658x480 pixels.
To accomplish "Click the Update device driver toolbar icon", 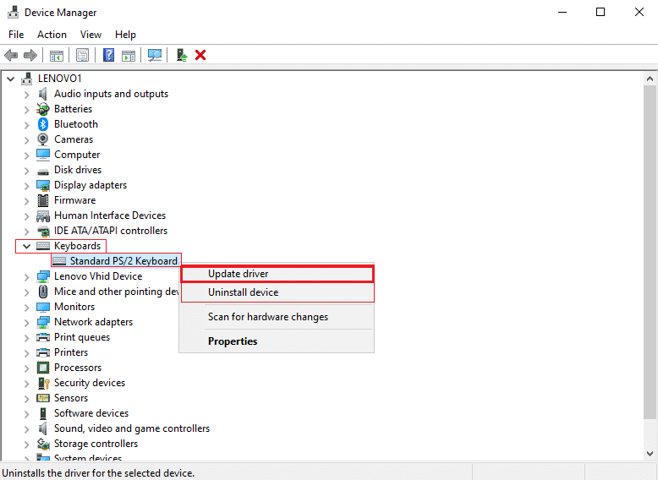I will point(182,55).
